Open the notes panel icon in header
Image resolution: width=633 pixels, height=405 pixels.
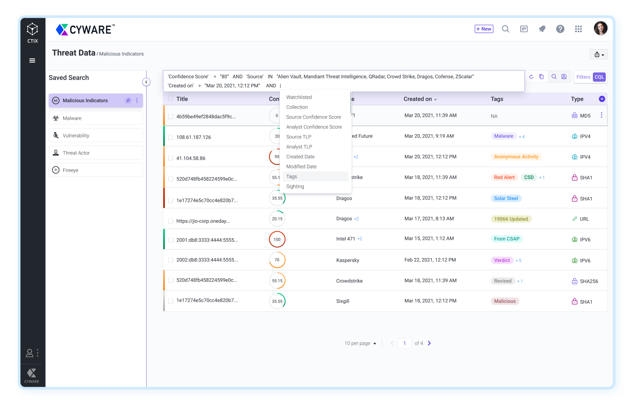(x=524, y=29)
